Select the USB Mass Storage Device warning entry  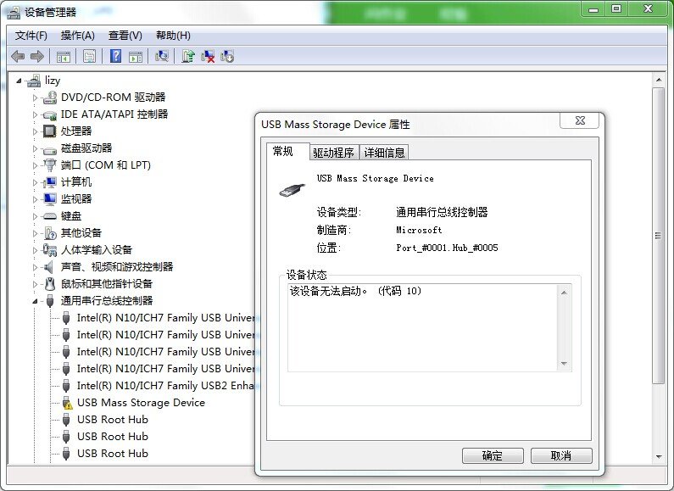tap(140, 403)
